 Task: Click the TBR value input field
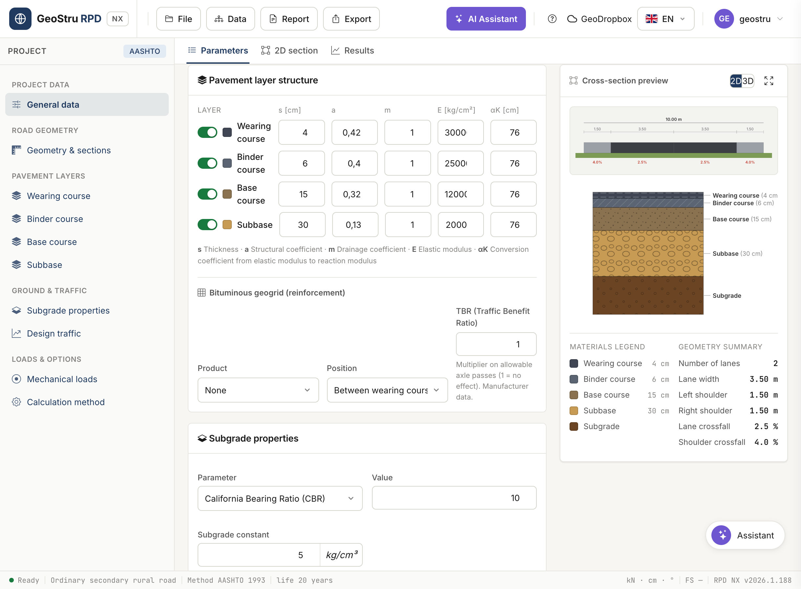tap(496, 344)
